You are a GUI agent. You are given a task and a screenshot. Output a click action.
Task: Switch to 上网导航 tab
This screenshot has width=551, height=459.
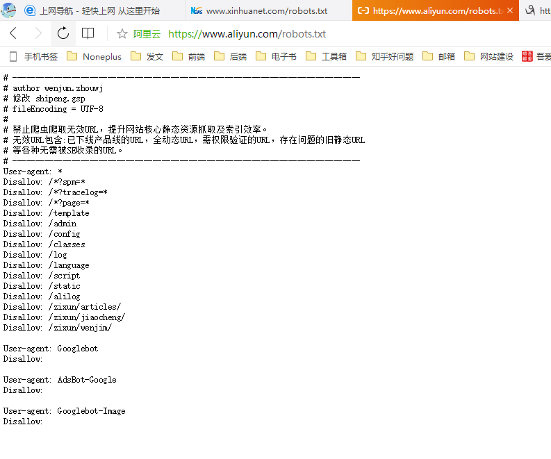[92, 10]
